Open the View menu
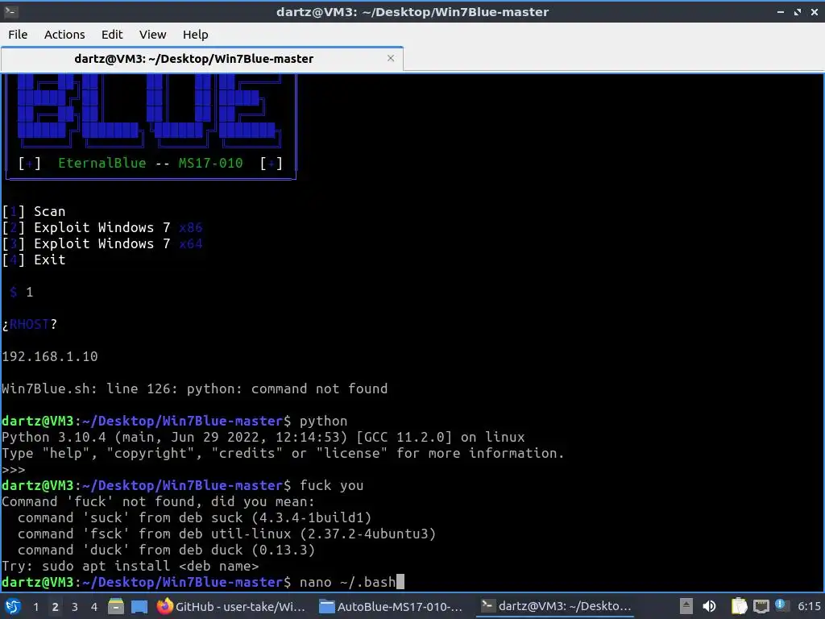This screenshot has height=619, width=825. pyautogui.click(x=152, y=35)
